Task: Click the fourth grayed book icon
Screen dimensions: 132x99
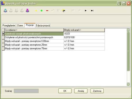Action: [22, 11]
